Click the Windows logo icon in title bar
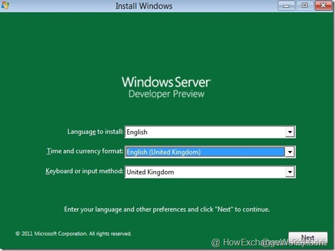Viewport: 335px width, 251px height. [x=5, y=5]
